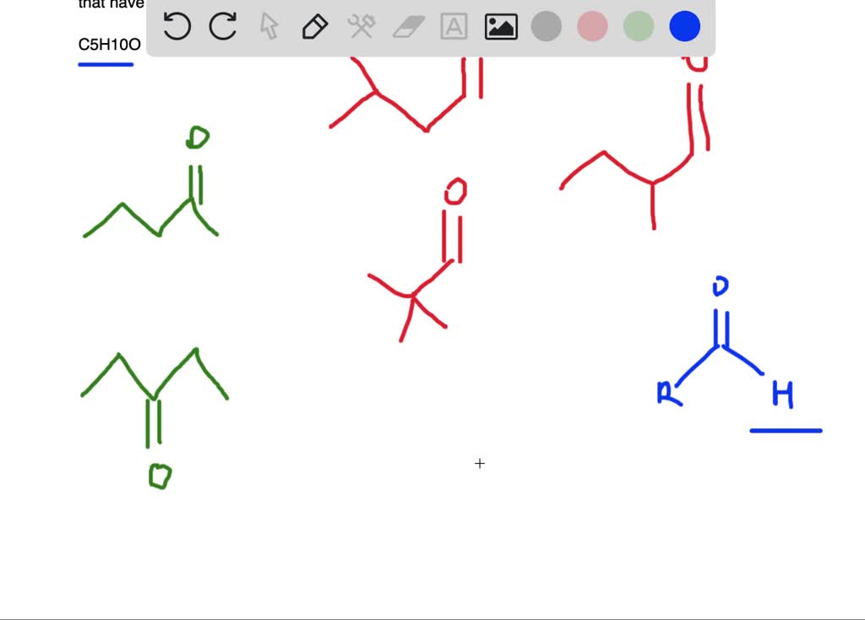Select the green color swatch
Image resolution: width=865 pixels, height=620 pixels.
pos(638,26)
